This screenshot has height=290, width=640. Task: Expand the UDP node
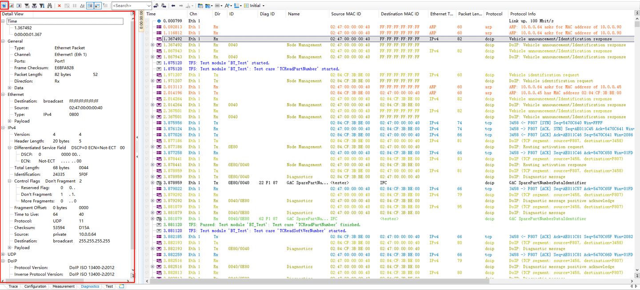(4, 254)
